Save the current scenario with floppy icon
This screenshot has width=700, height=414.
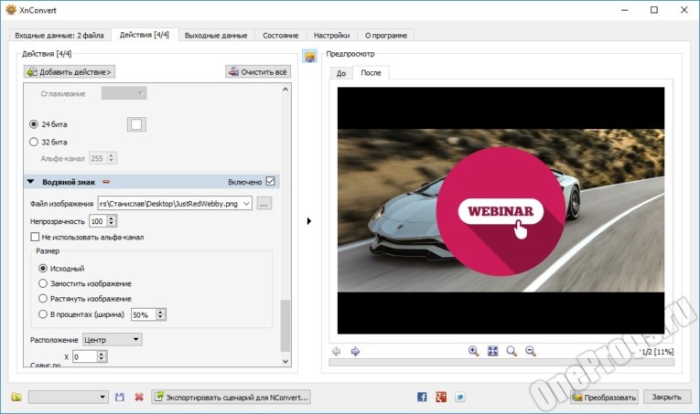point(120,397)
